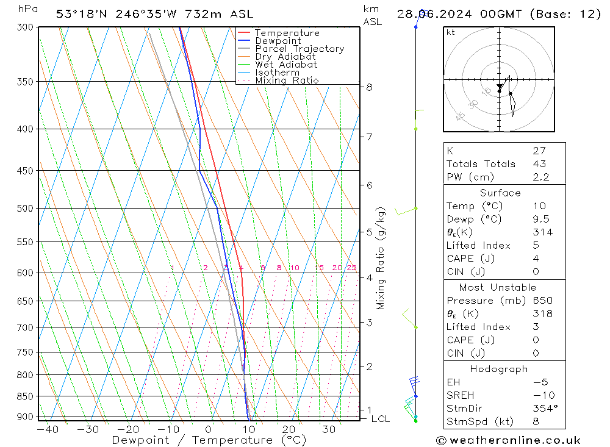Click the 'Dry Adiabat' legend label
Image resolution: width=610 pixels, height=447 pixels.
pyautogui.click(x=285, y=57)
